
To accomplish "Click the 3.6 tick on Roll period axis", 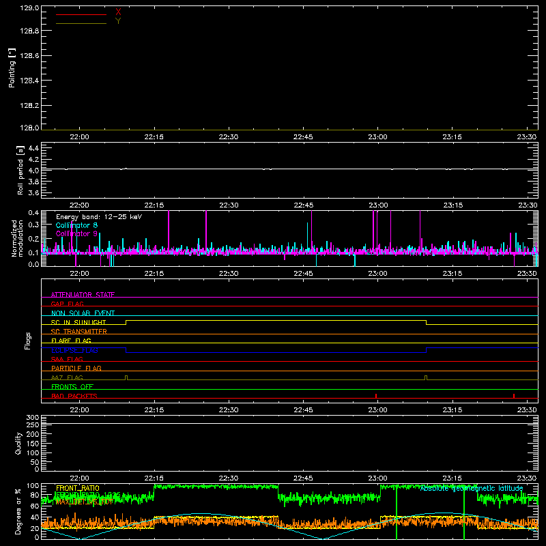I will point(33,192).
